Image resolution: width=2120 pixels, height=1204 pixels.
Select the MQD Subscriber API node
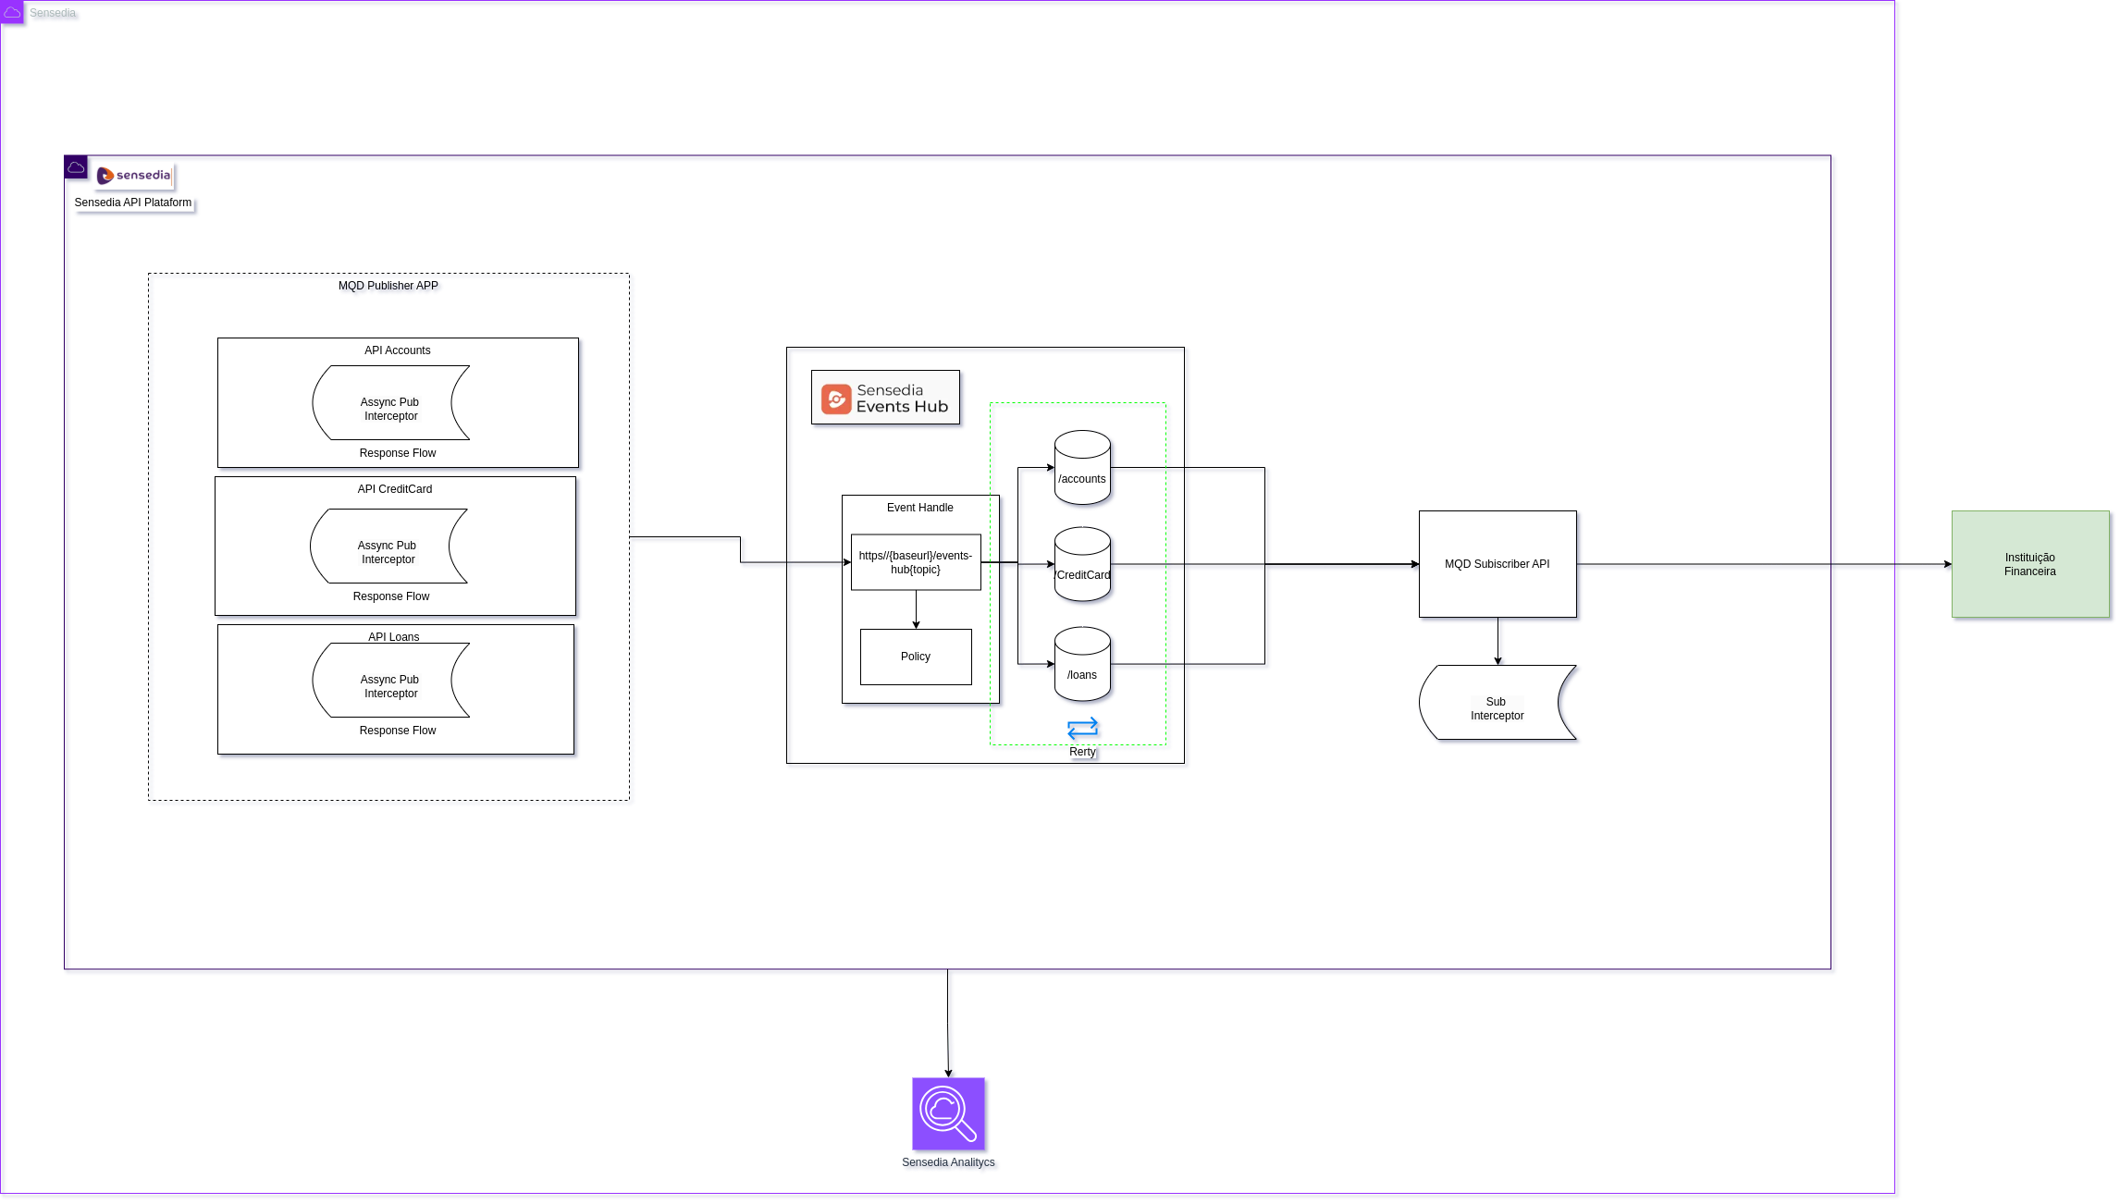click(x=1497, y=563)
